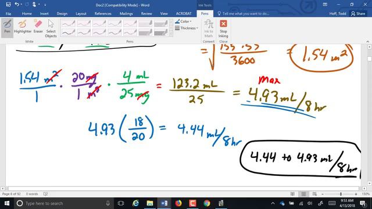Open the File tab
The image size is (372, 209).
(8, 14)
